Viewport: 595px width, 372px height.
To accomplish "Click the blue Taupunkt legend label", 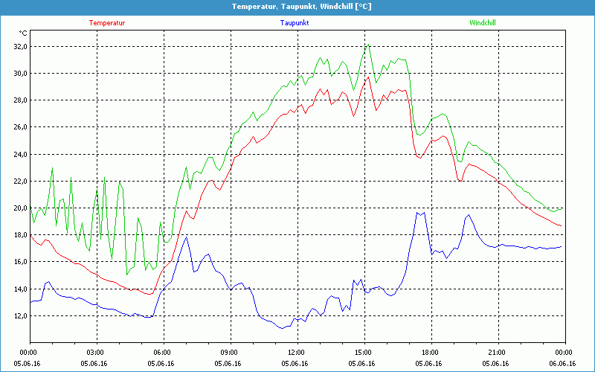I will click(x=295, y=23).
